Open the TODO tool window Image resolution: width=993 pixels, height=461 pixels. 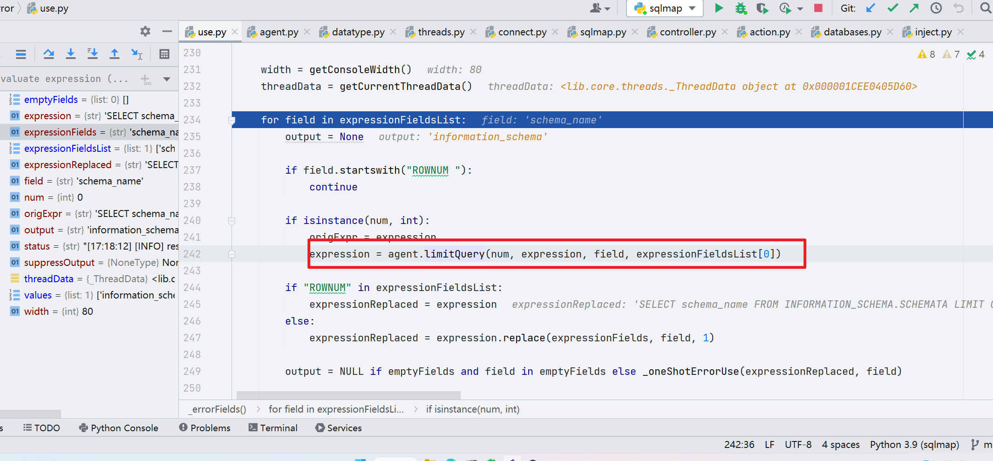(x=41, y=428)
